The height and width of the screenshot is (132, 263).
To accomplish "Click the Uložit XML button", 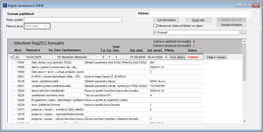I will coord(199,20).
